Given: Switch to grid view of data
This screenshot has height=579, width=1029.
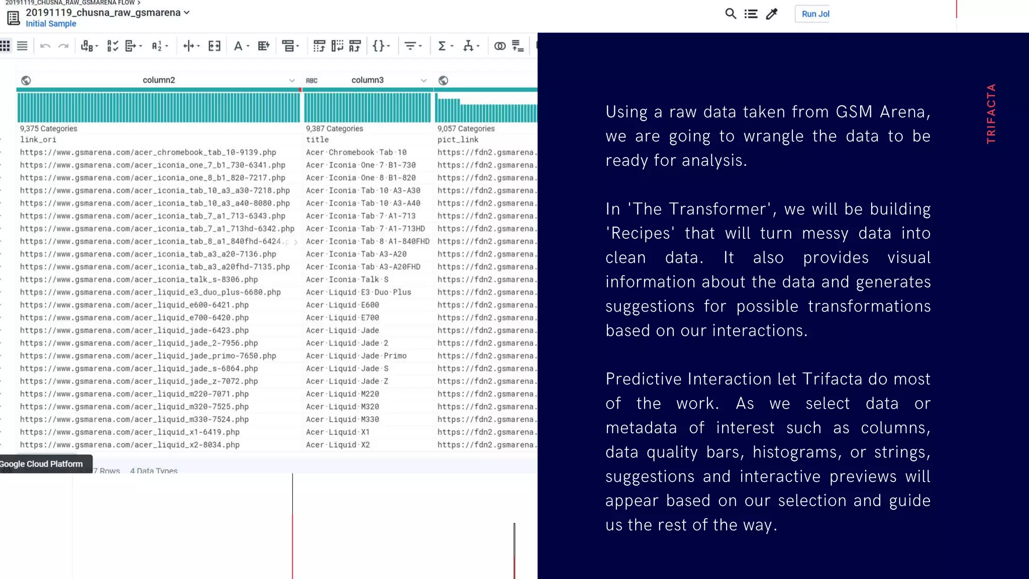Looking at the screenshot, I should tap(5, 46).
